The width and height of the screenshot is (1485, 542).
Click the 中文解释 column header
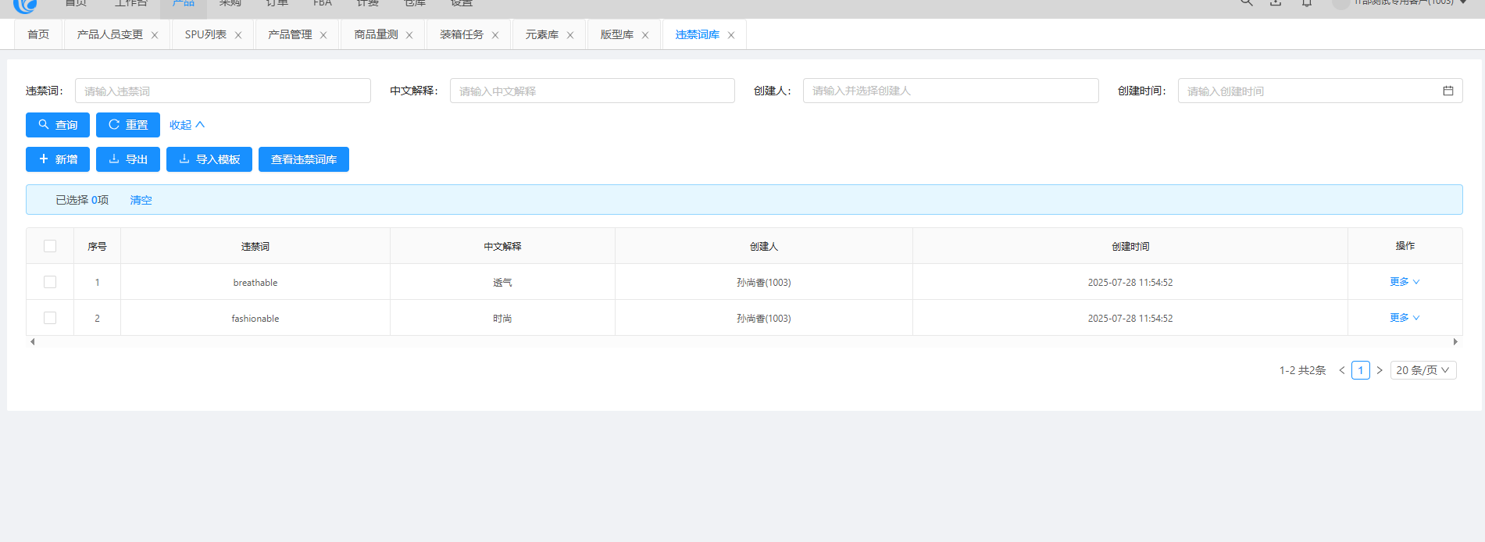[x=502, y=246]
